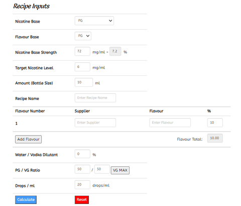Click the VG ratio input box

(102, 169)
